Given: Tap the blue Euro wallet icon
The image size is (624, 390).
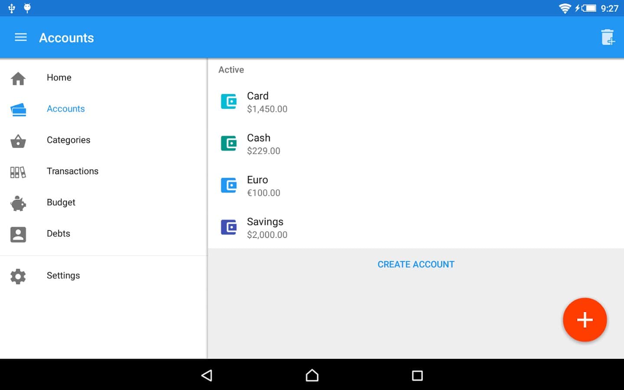Looking at the screenshot, I should pos(229,185).
